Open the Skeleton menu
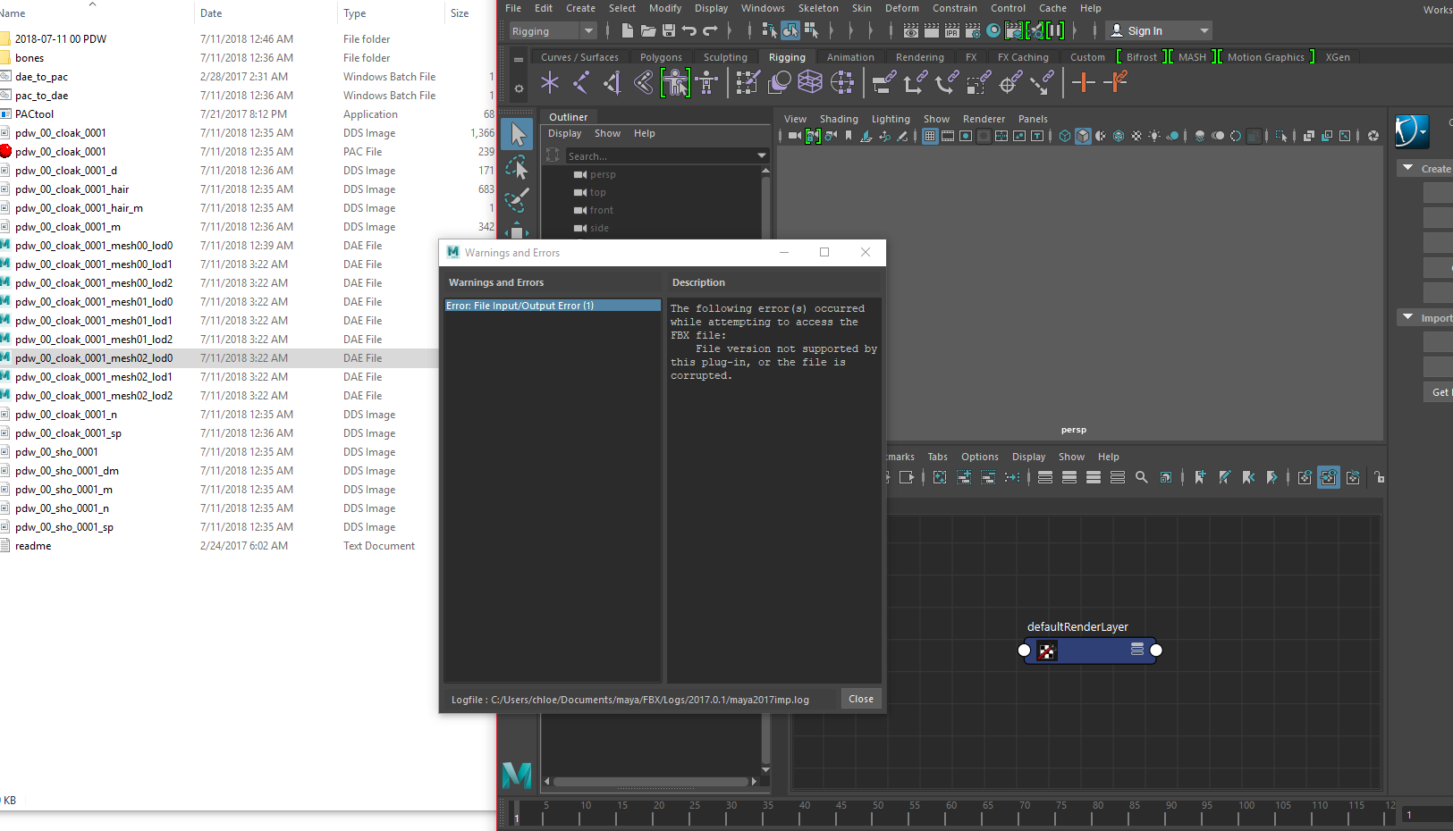Screen dimensions: 1453x831 (818, 8)
